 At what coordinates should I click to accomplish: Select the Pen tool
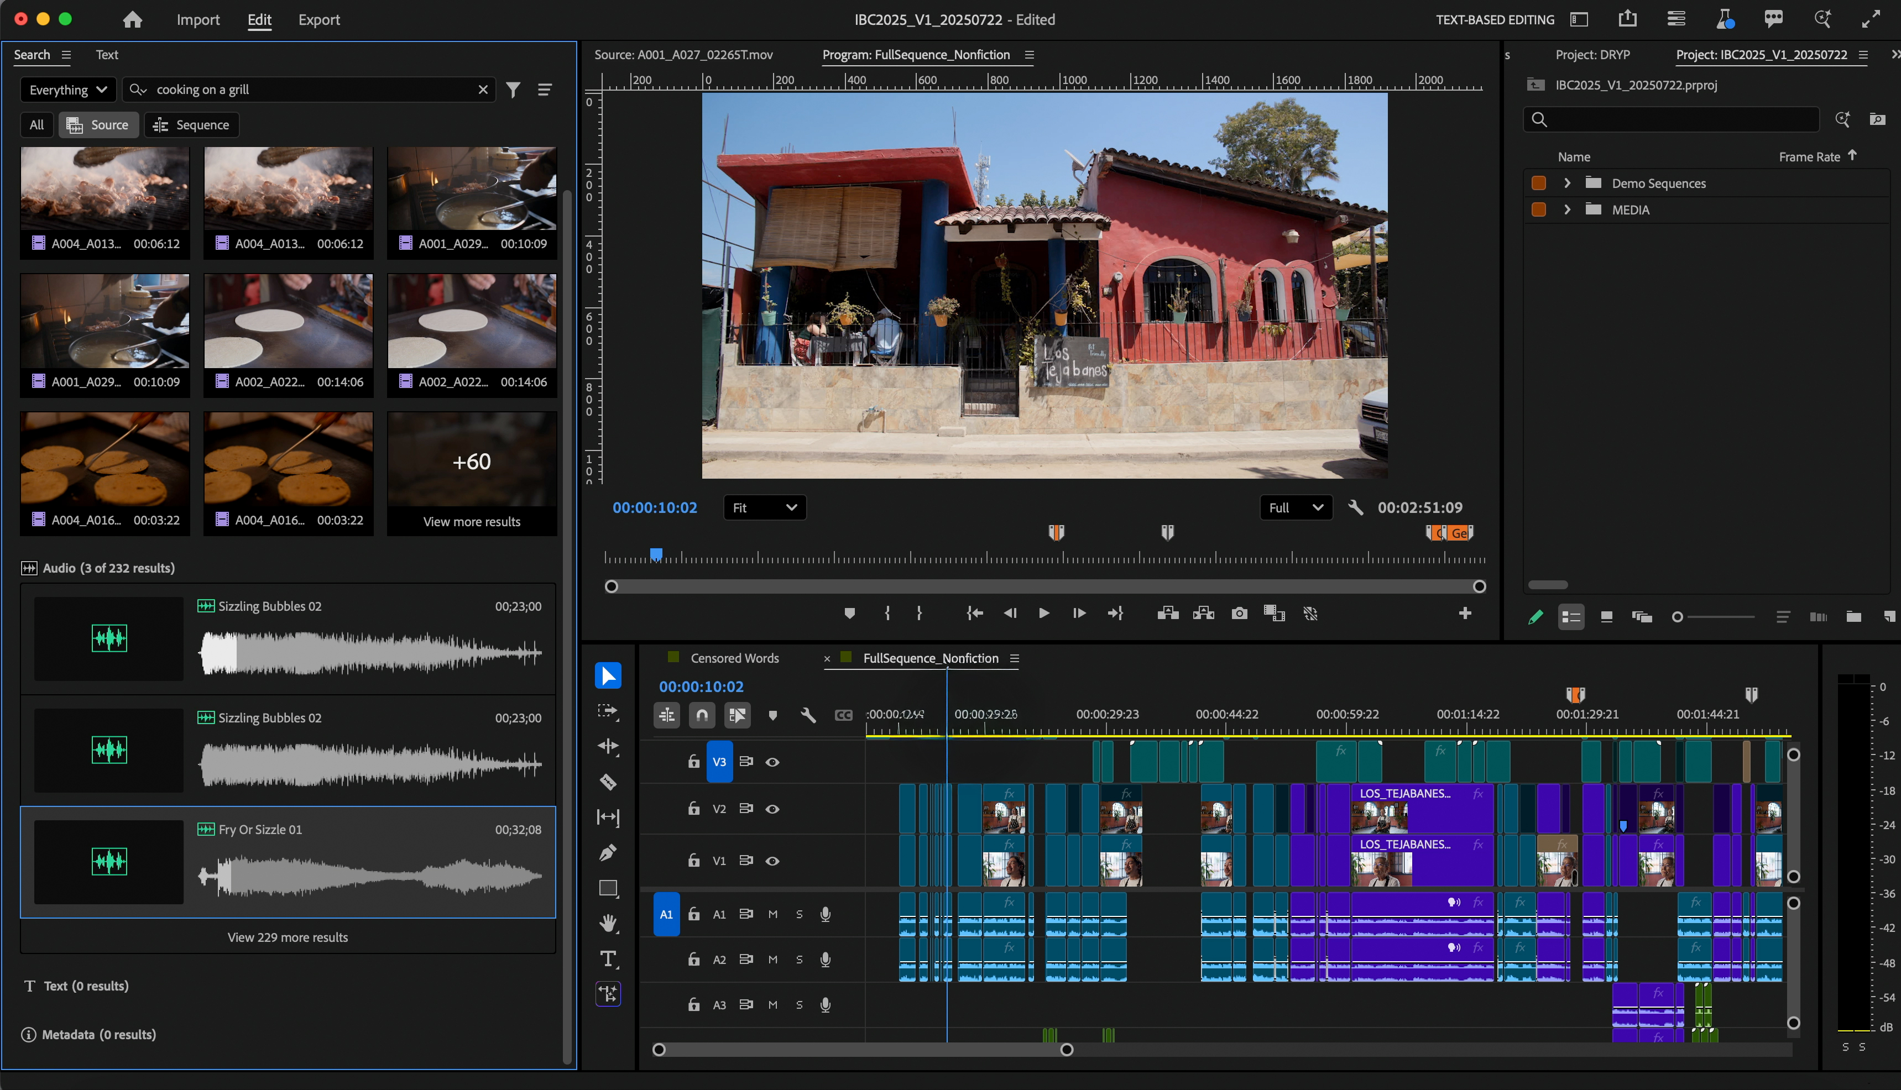(x=608, y=853)
